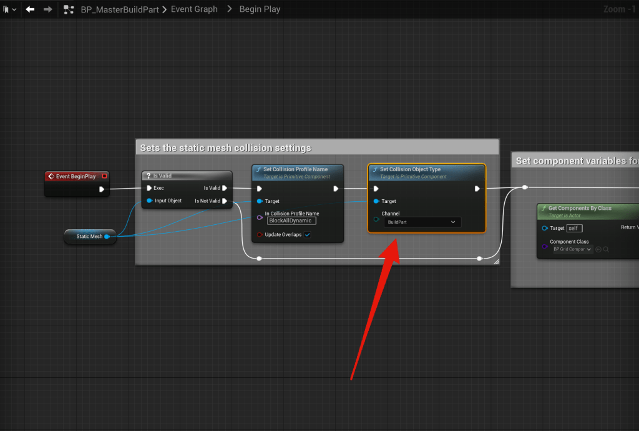Image resolution: width=639 pixels, height=431 pixels.
Task: Select the Set Collision Profile Name node title
Action: coord(295,169)
